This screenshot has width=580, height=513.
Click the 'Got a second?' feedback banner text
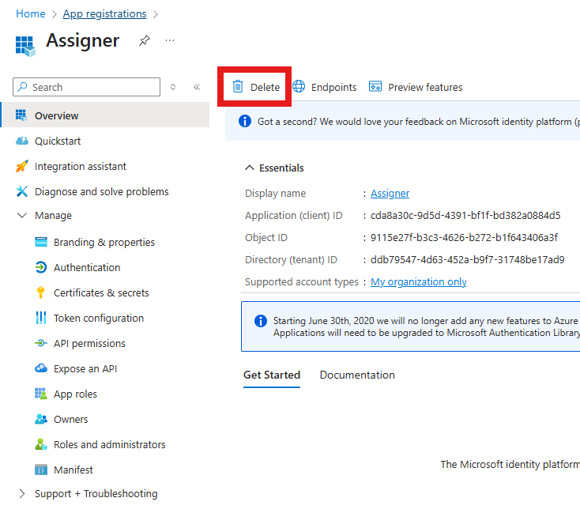click(418, 122)
